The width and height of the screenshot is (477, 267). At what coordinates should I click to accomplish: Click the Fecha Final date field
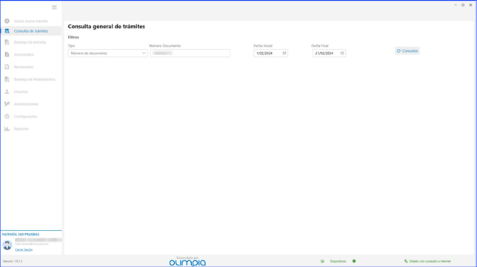click(329, 53)
